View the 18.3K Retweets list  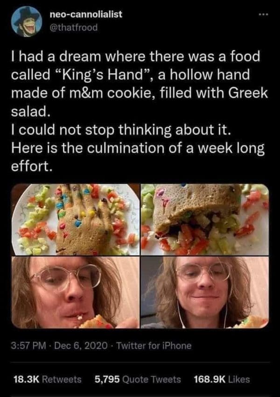click(x=47, y=379)
